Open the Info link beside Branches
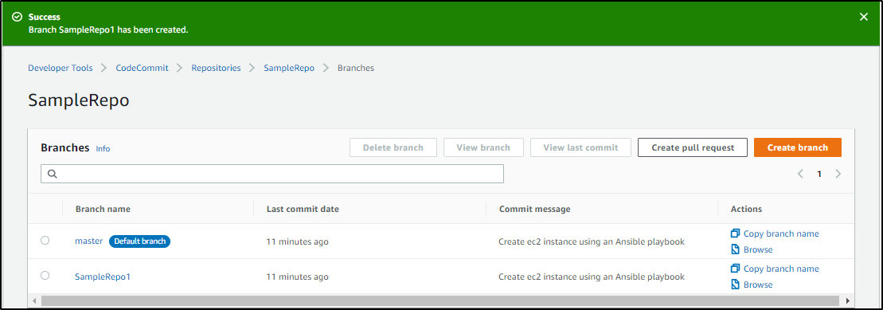This screenshot has width=883, height=310. coord(103,149)
